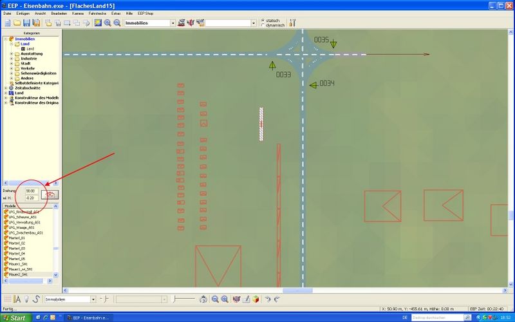515x322 pixels.
Task: Open the Datei menu
Action: point(7,14)
